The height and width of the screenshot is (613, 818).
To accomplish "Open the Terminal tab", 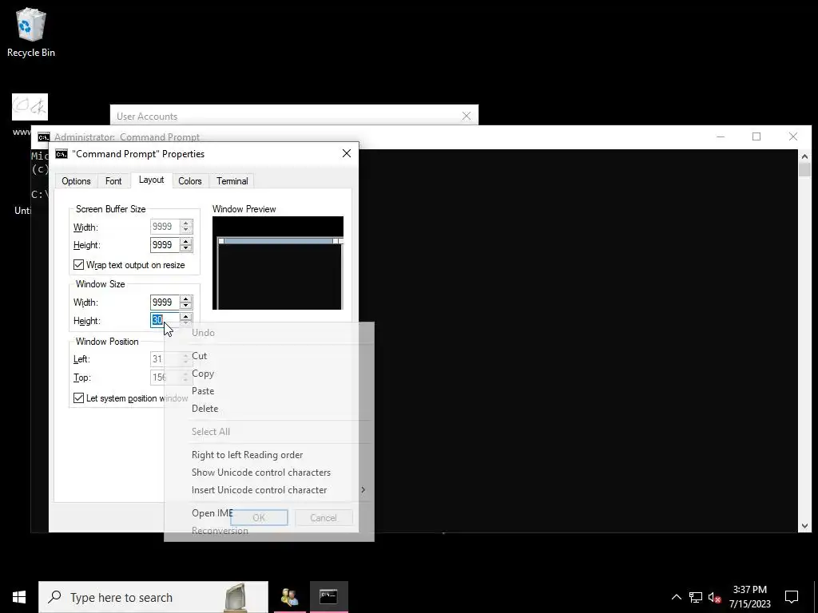I will (x=232, y=181).
